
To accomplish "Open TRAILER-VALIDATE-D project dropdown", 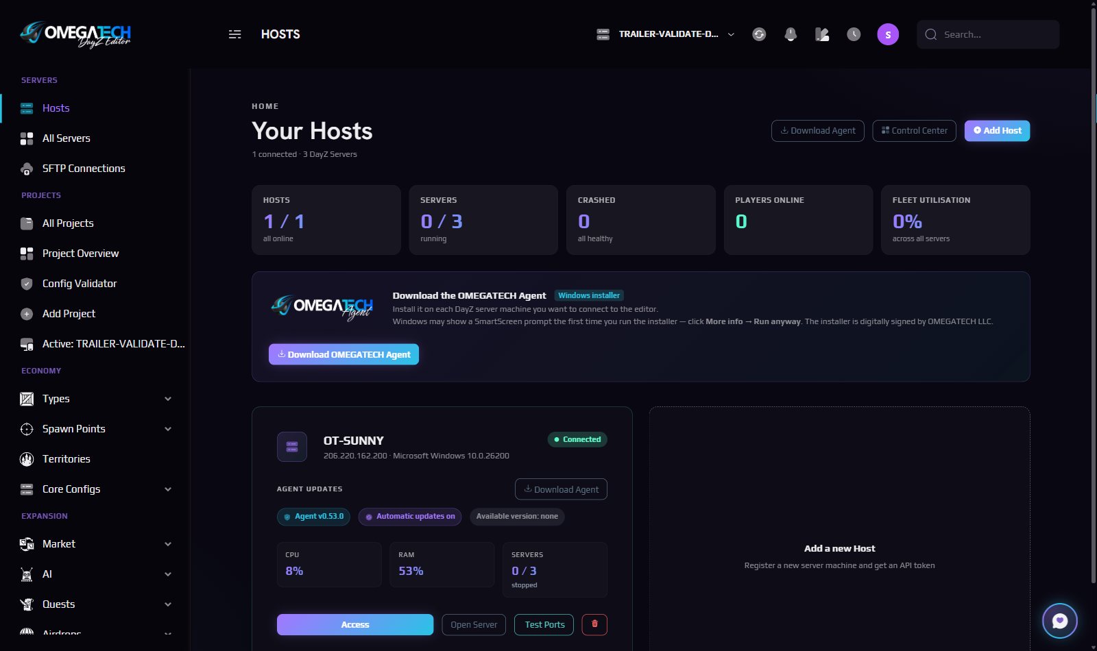I will tap(665, 34).
